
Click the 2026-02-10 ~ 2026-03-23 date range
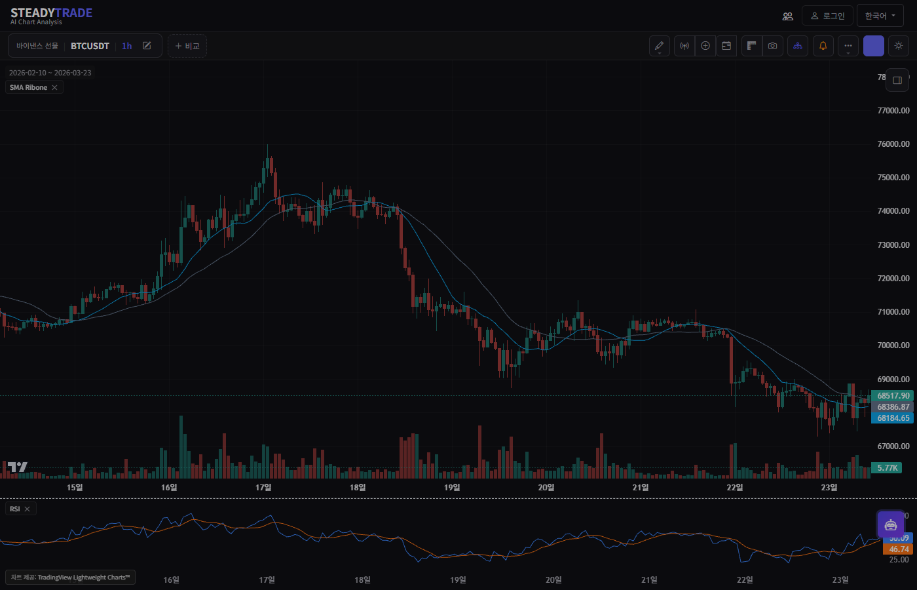tap(50, 73)
